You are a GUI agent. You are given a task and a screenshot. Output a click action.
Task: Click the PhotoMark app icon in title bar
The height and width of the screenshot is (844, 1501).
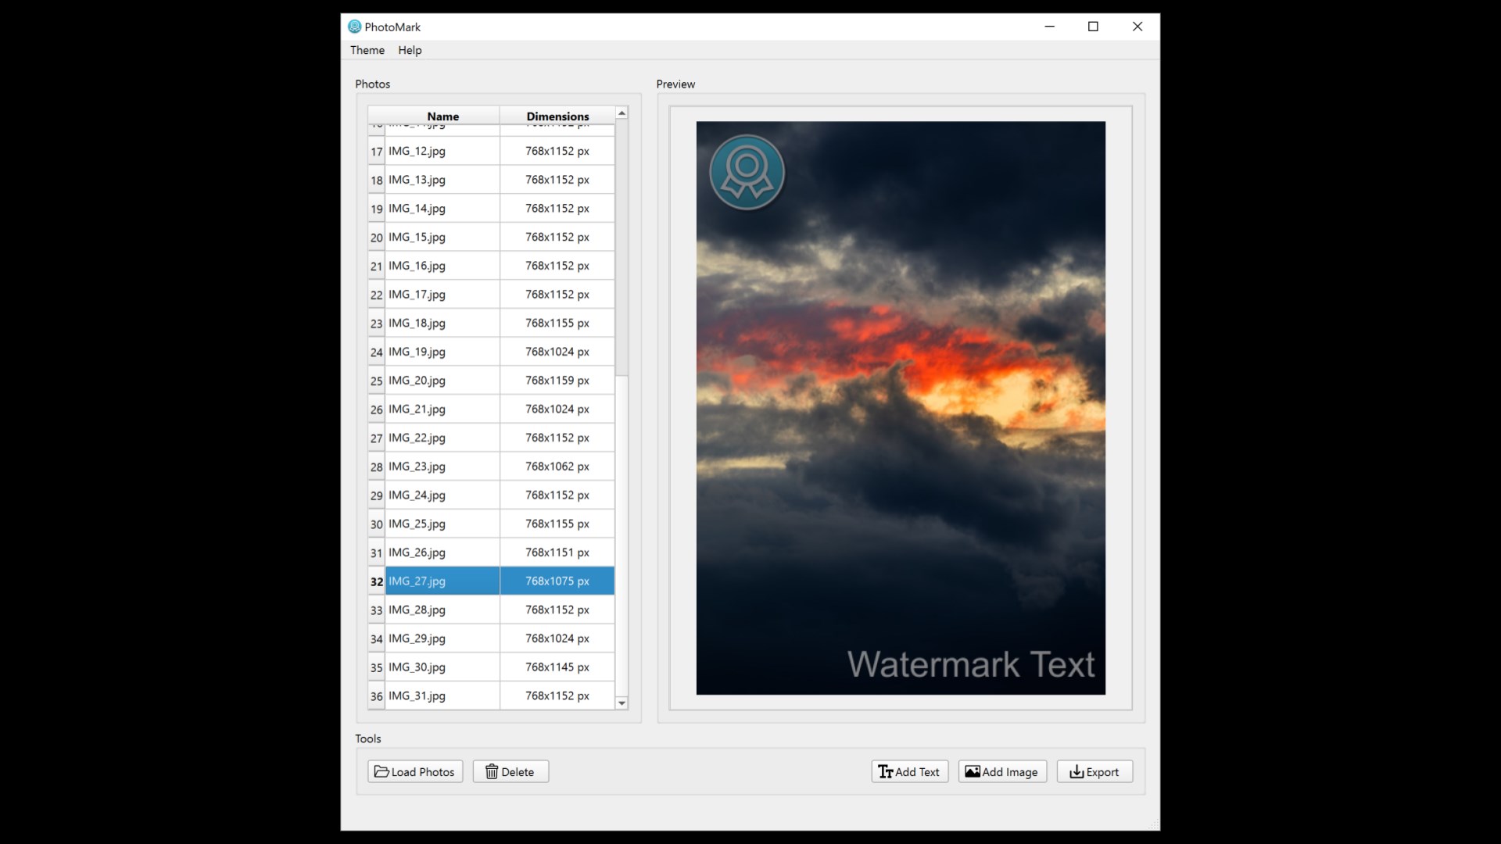tap(355, 27)
